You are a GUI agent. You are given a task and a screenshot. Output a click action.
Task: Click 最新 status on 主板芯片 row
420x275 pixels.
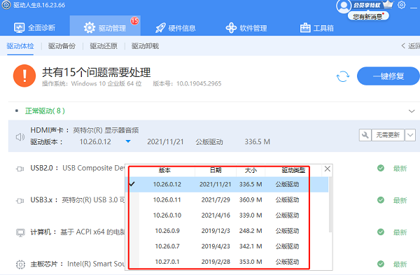point(400,264)
